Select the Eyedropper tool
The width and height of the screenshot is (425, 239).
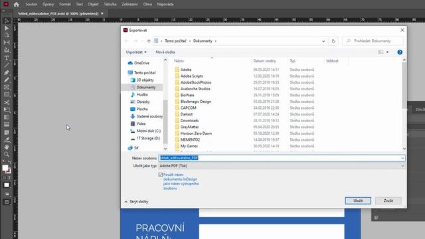click(7, 140)
